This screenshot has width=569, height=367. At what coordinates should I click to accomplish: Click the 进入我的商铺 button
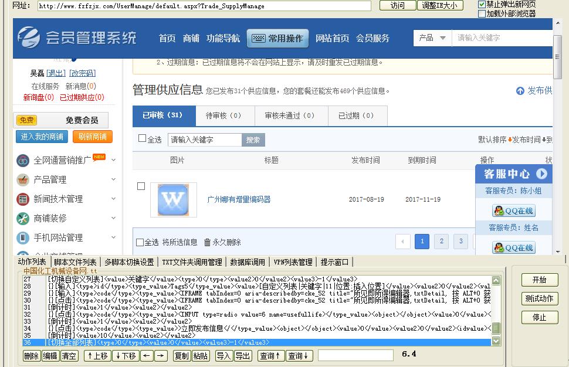pos(42,137)
